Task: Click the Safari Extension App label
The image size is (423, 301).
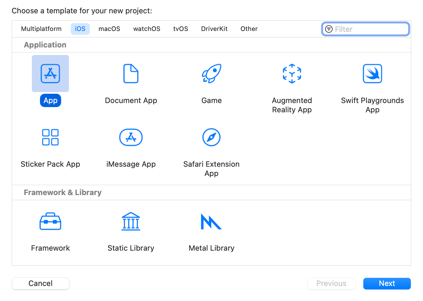Action: 211,169
